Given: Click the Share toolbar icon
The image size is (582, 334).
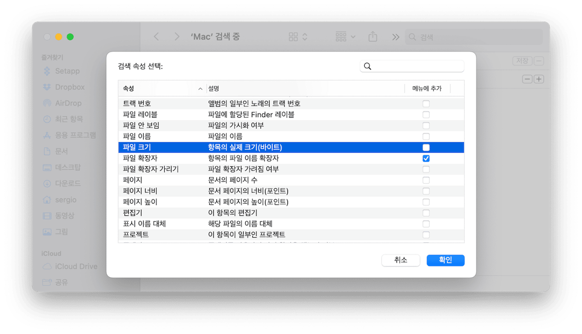Looking at the screenshot, I should coord(373,37).
